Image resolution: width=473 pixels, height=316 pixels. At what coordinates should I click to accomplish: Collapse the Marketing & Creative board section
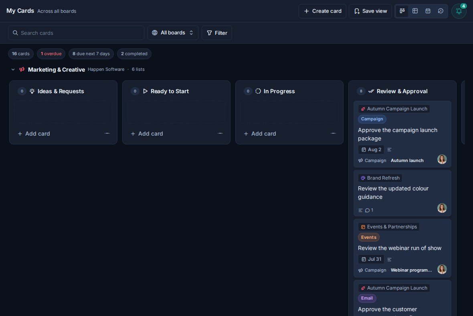(x=13, y=70)
